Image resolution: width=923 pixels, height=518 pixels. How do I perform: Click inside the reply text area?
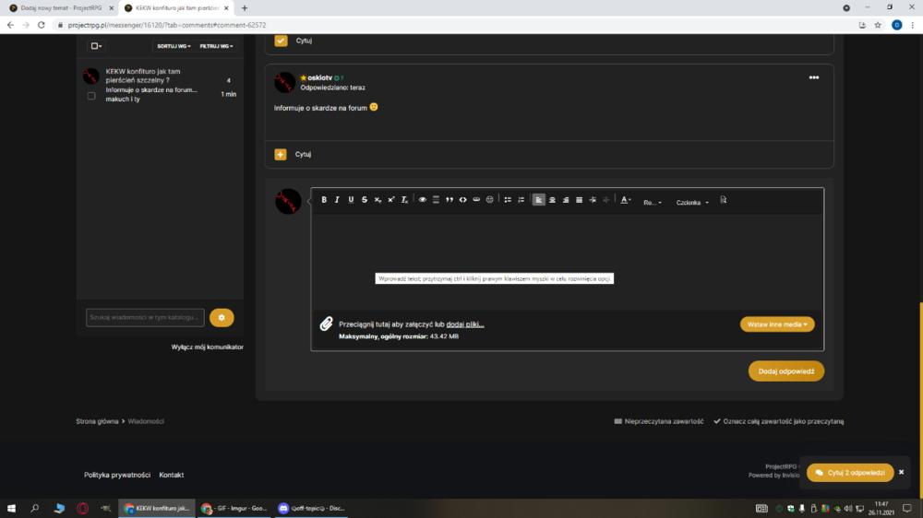coord(567,262)
